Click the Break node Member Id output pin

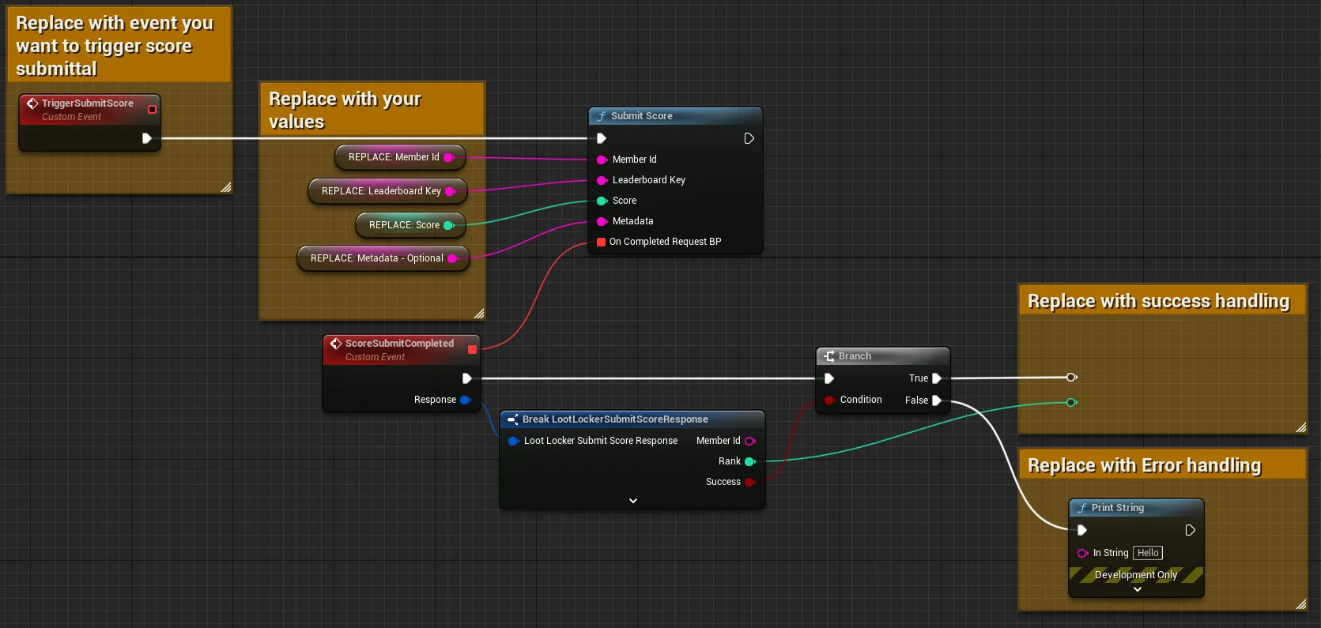(750, 441)
